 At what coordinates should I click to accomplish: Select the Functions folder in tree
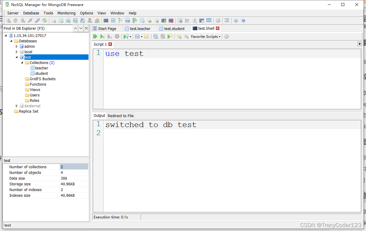pyautogui.click(x=38, y=84)
